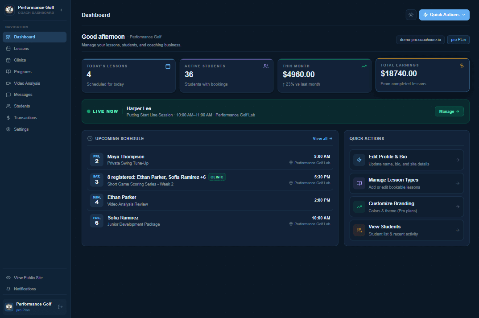Click the dollar icon on Total Earnings card
The width and height of the screenshot is (479, 318).
pos(462,66)
